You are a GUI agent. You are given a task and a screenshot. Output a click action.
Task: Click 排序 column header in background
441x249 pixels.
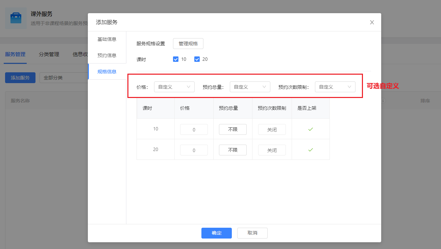425,101
